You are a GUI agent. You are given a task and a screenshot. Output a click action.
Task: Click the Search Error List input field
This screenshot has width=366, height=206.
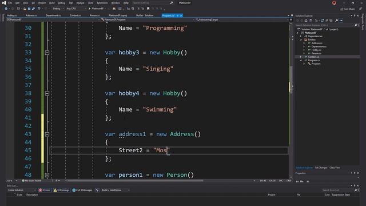coord(338,190)
